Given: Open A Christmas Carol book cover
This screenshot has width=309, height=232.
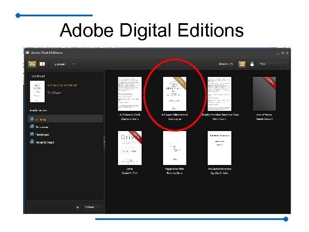Looking at the screenshot, I should pos(130,94).
